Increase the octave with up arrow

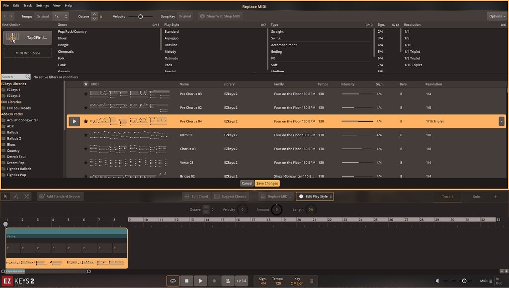tap(94, 14)
